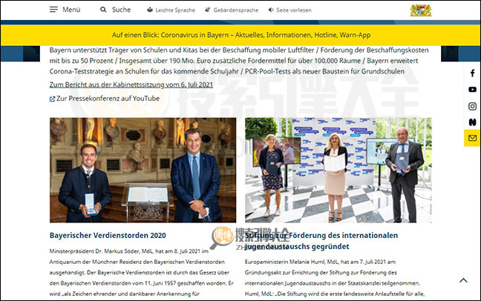The image size is (481, 301).
Task: Click the Suche magnifier icon
Action: [103, 10]
